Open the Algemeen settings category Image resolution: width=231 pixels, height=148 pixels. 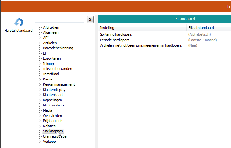tap(51, 32)
